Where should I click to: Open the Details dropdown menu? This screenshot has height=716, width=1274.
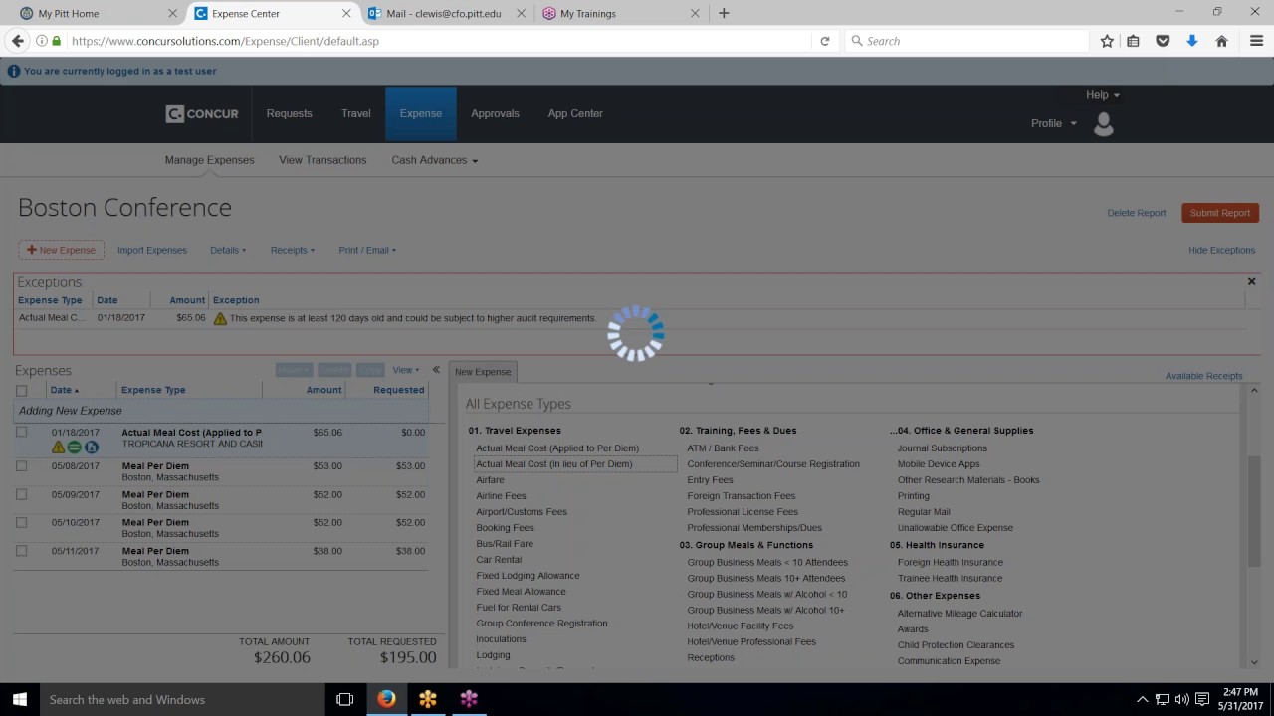[228, 250]
